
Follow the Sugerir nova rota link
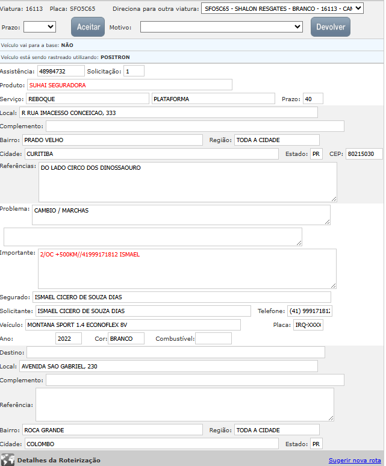[x=354, y=461]
